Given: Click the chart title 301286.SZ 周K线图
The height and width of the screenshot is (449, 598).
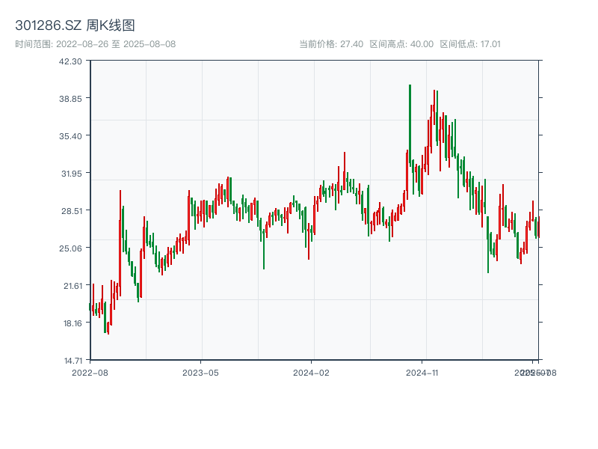Looking at the screenshot, I should [75, 26].
